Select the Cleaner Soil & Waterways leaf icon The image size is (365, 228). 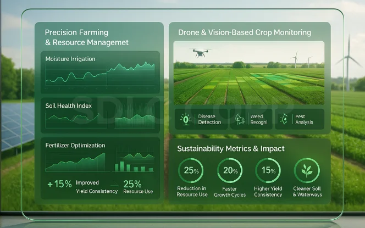(x=307, y=171)
